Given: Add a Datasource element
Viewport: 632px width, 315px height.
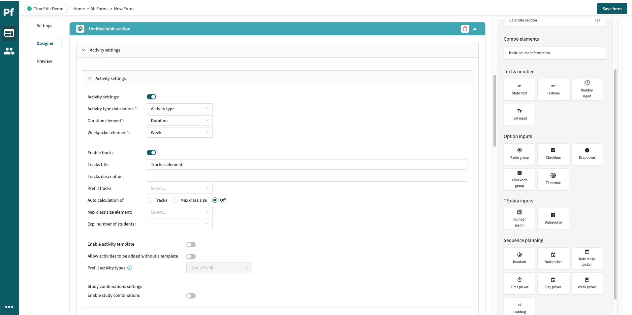Looking at the screenshot, I should coord(553,219).
